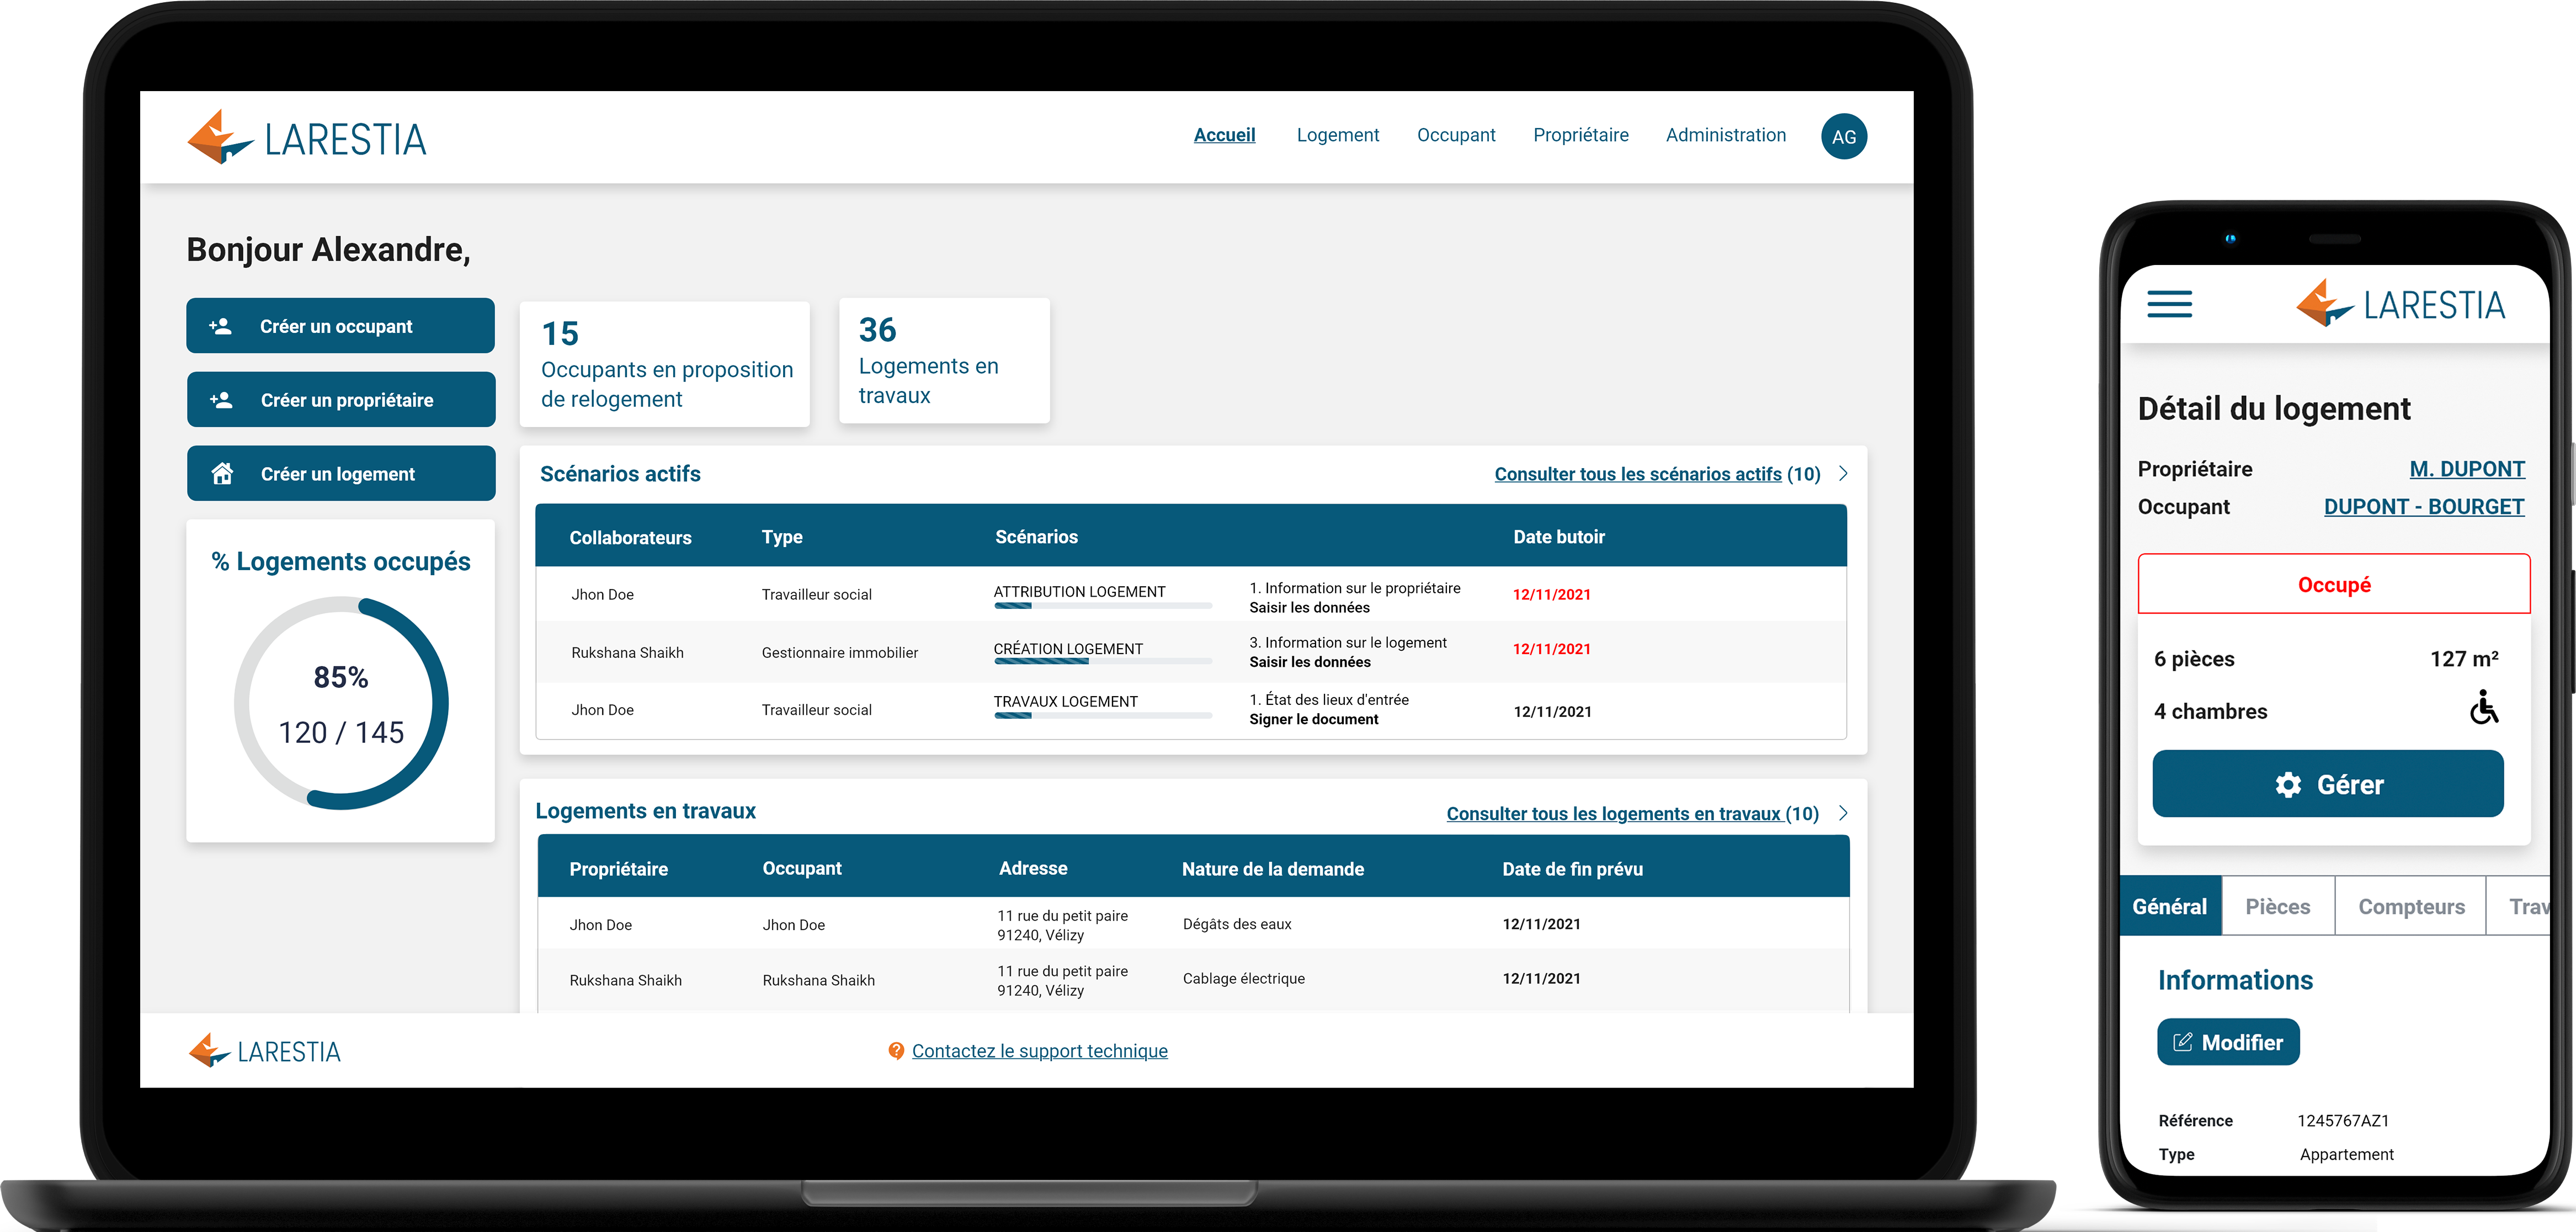Viewport: 2576px width, 1232px height.
Task: Open the Logement navigation menu
Action: [x=1337, y=135]
